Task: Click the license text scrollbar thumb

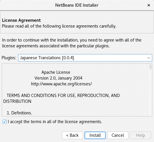Action: coord(150,67)
